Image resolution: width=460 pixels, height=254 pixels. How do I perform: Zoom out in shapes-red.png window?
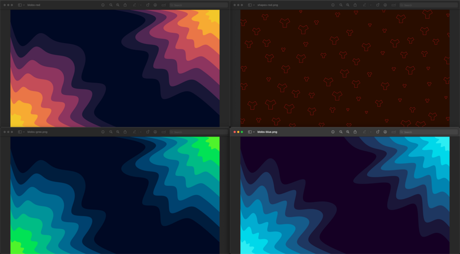341,5
